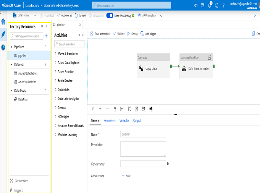Viewport: 260px width, 193px height.
Task: Click Add trigger
Action: click(148, 34)
